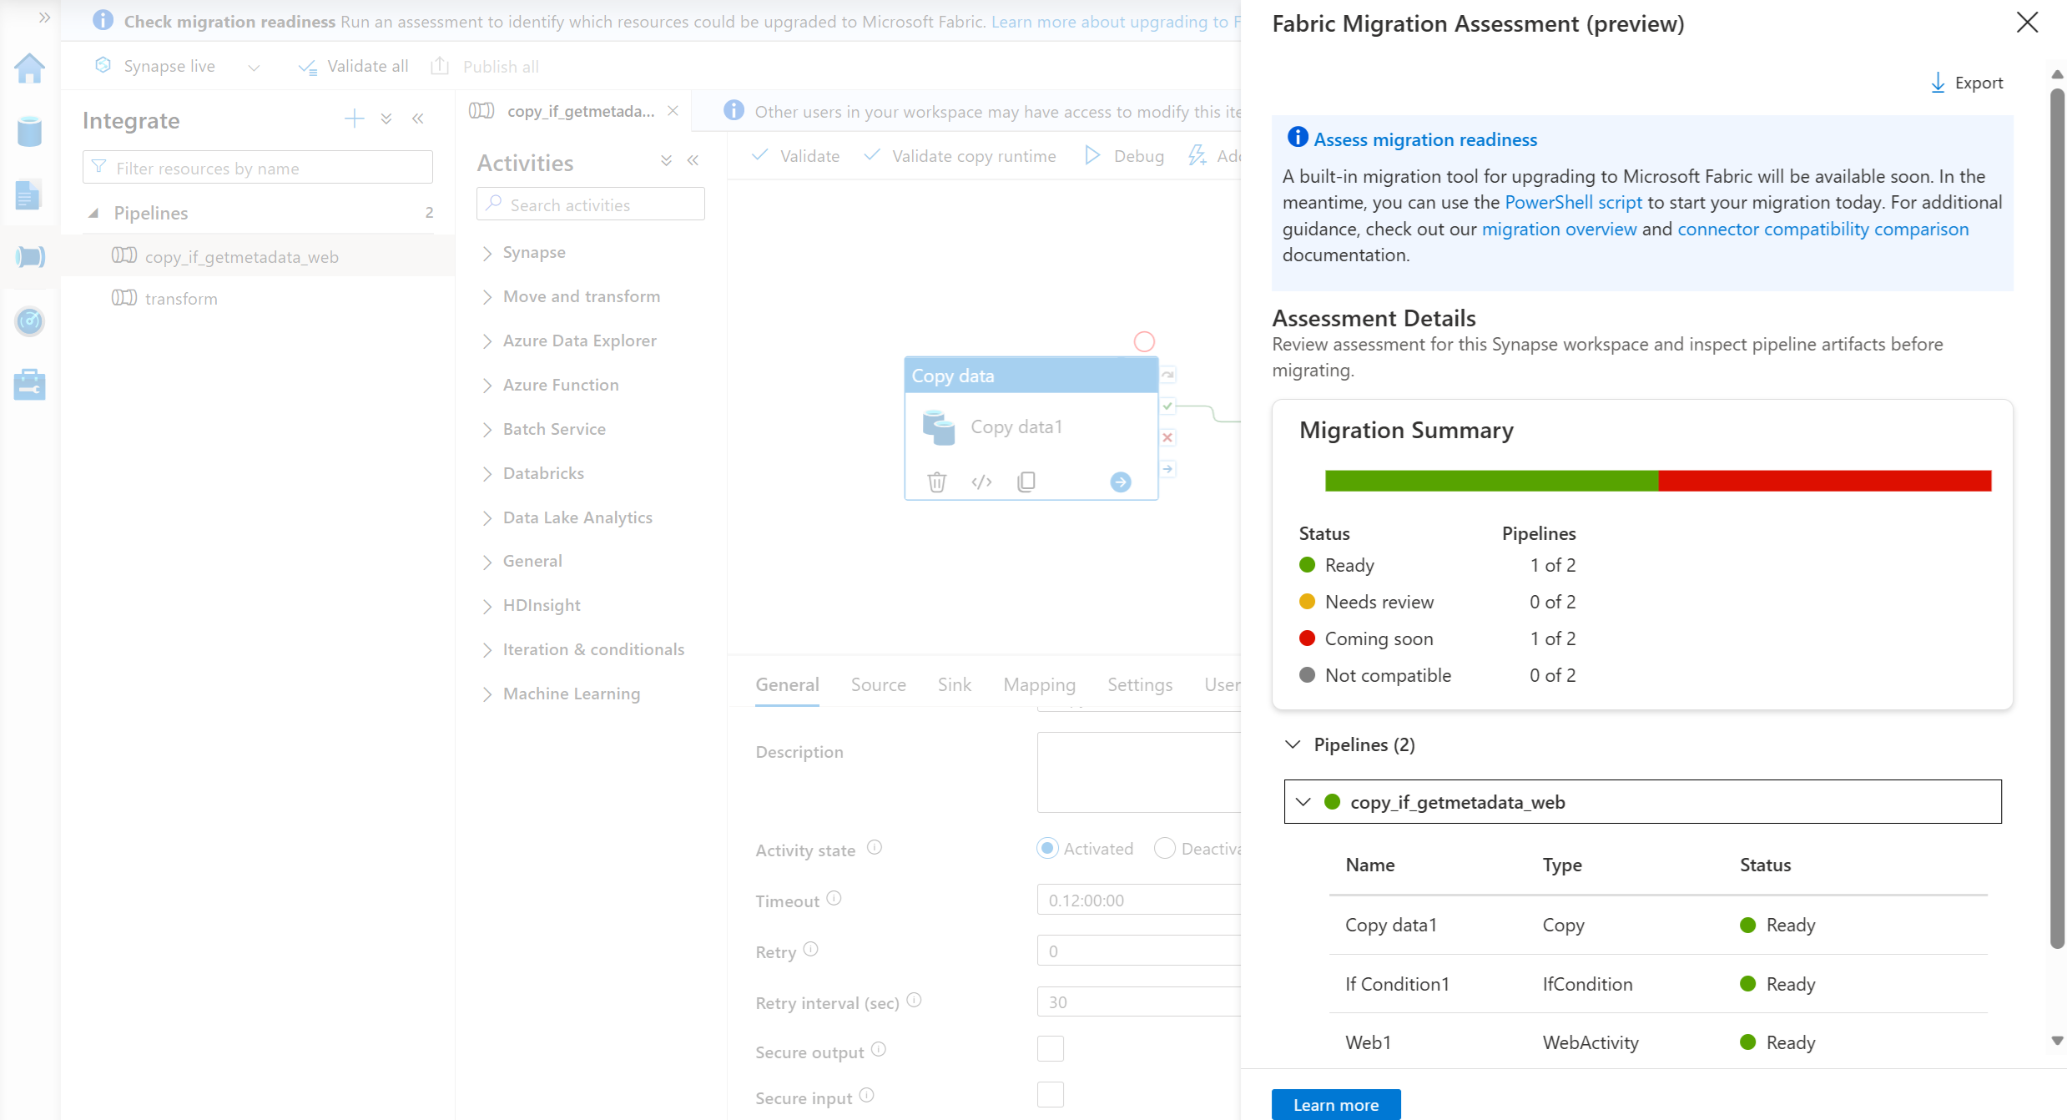Type in the Search activities field

(x=590, y=204)
